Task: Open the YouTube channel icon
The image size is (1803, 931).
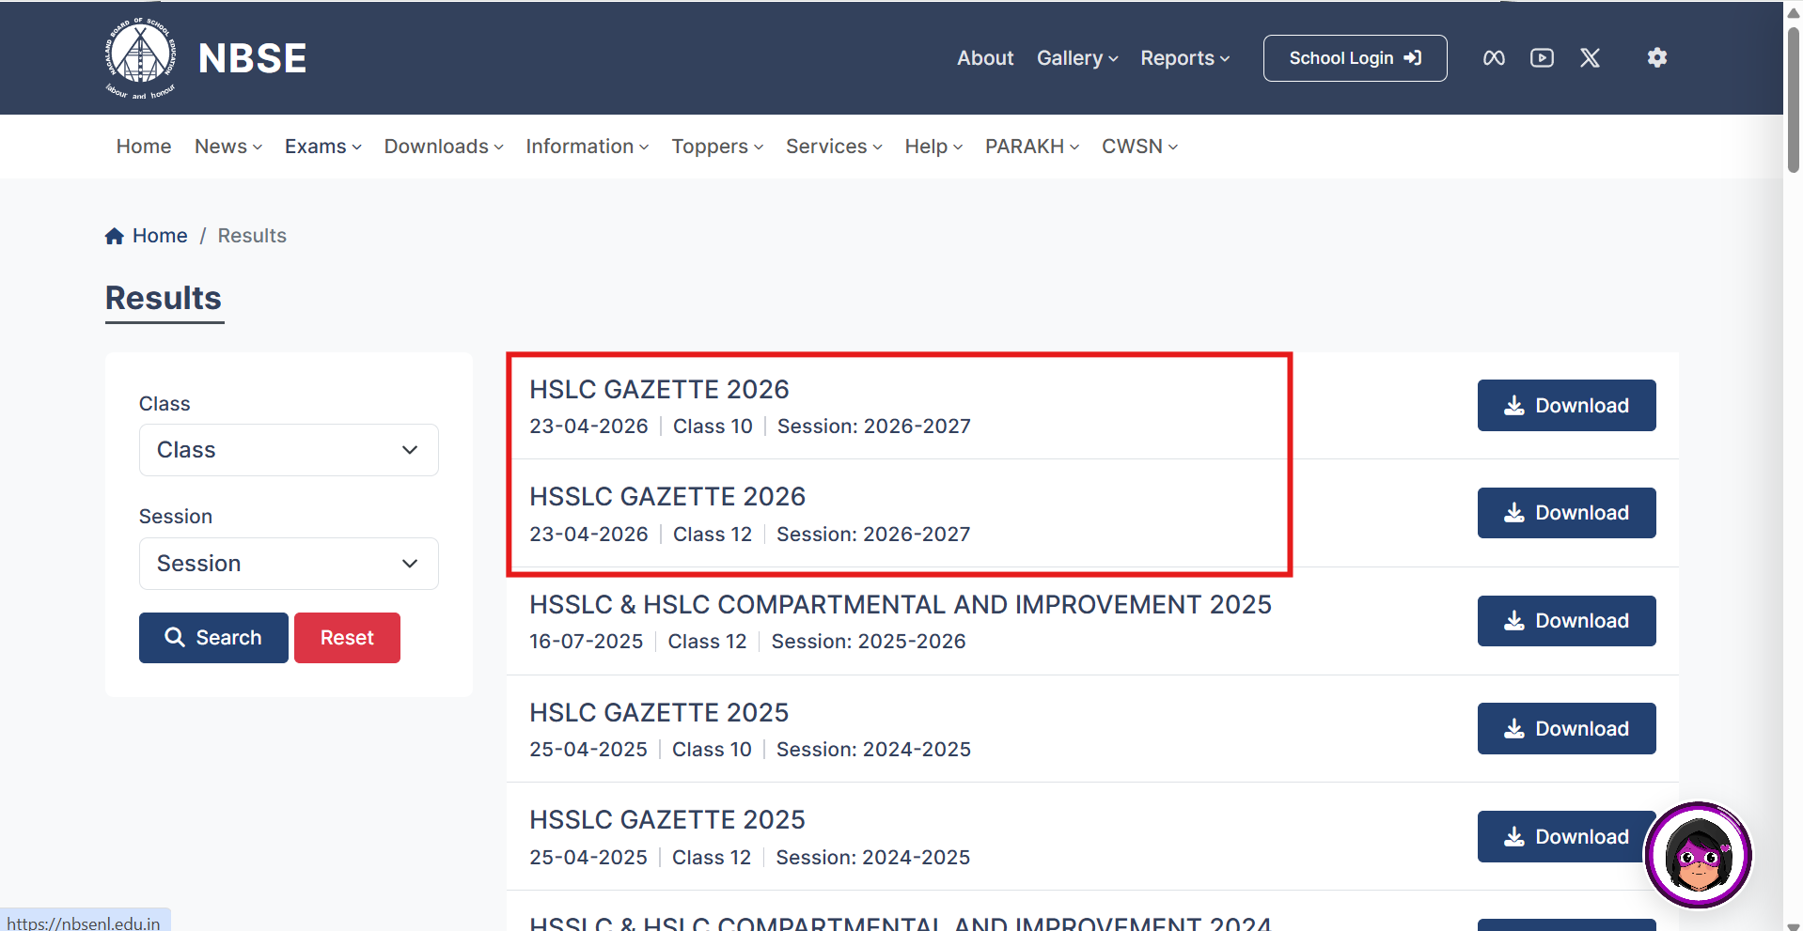Action: [x=1542, y=58]
